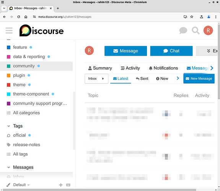The image size is (220, 191).
Task: Open the theme category
Action: 36,85
